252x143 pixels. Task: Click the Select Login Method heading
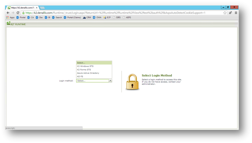pyautogui.click(x=157, y=75)
